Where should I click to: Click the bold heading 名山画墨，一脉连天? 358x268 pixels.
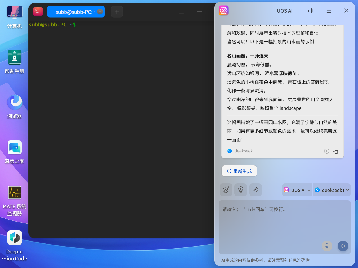(248, 56)
